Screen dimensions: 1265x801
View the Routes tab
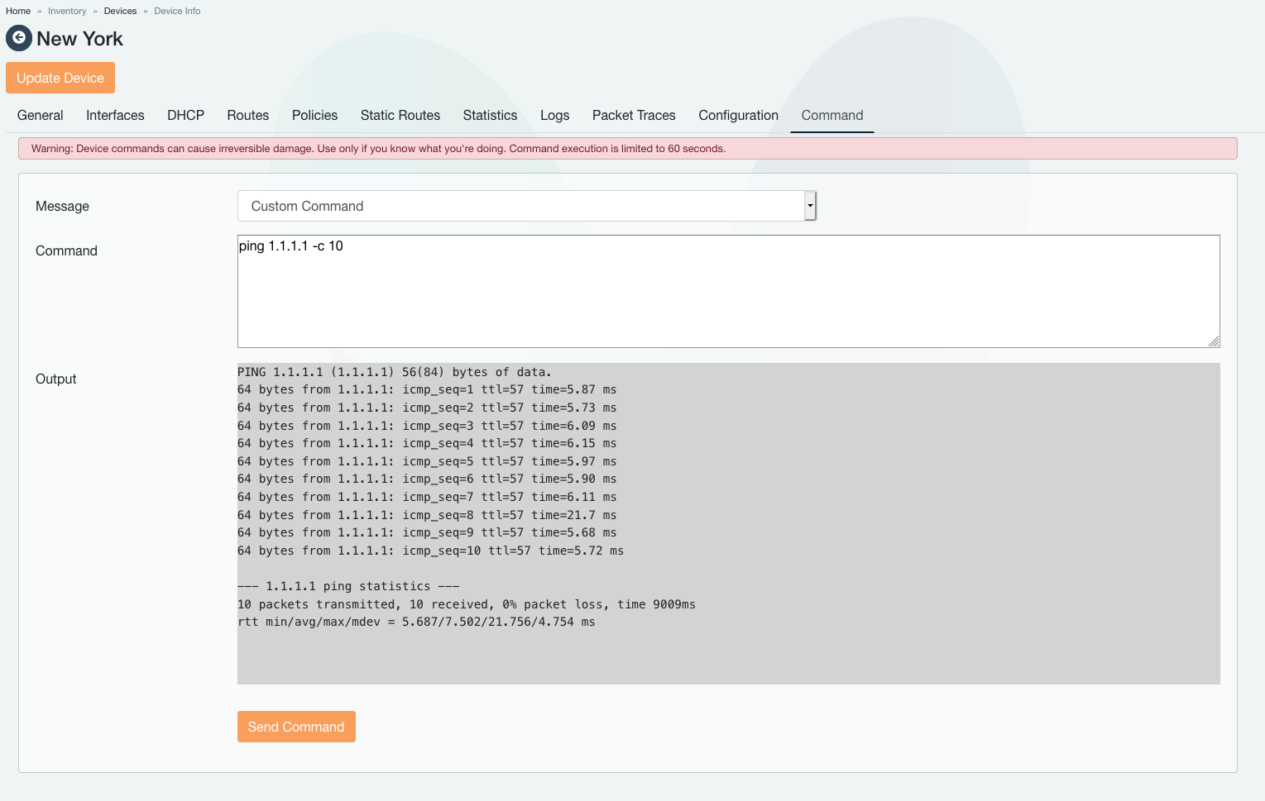click(247, 116)
